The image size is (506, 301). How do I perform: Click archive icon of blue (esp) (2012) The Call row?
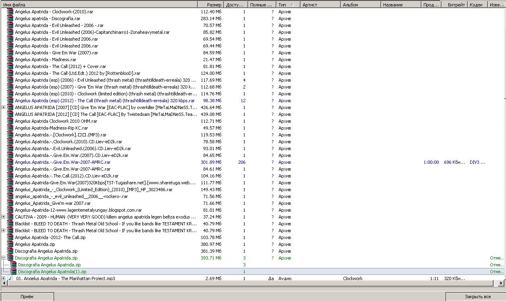(10, 101)
